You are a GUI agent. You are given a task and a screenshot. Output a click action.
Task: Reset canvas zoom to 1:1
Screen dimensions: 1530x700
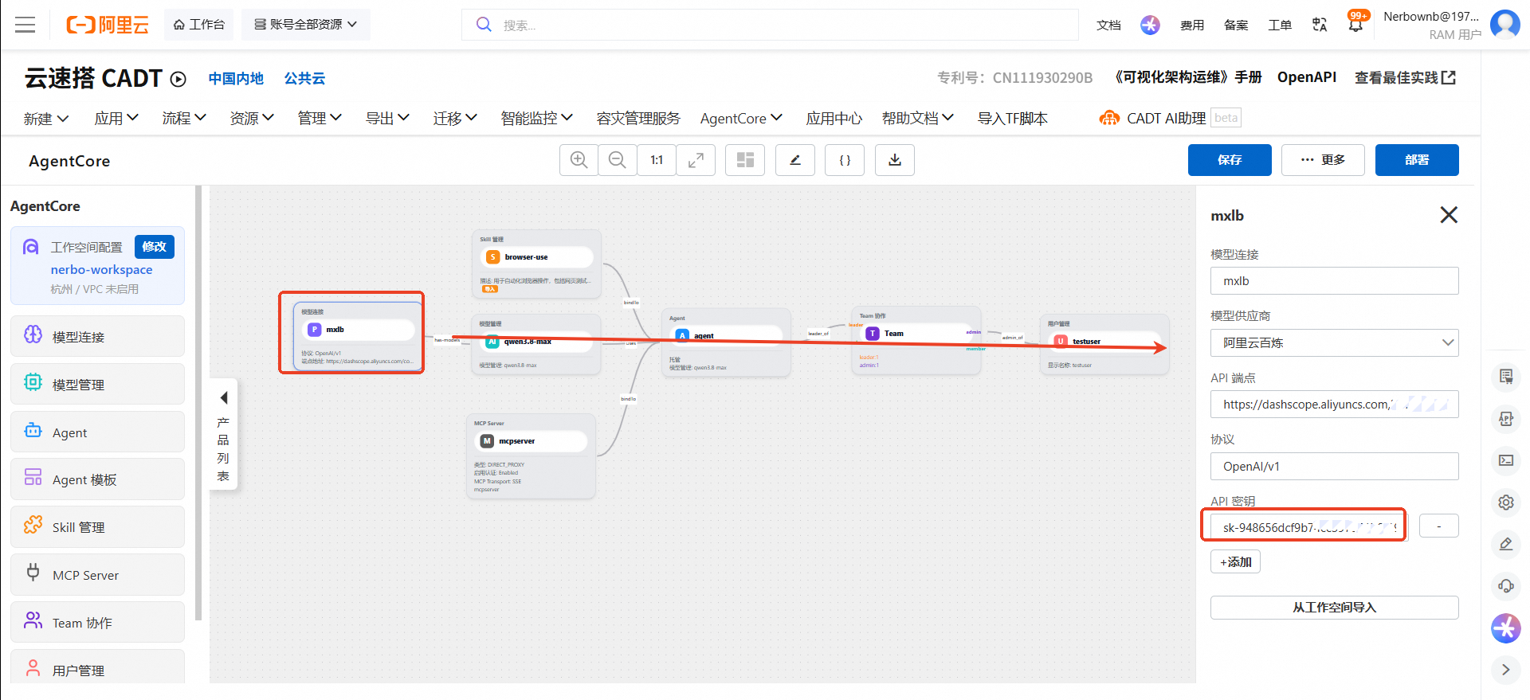657,160
